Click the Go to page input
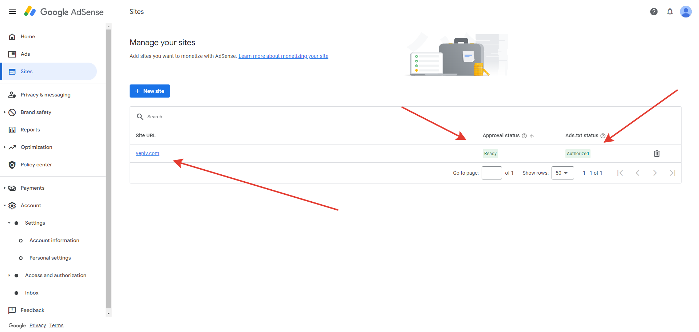Image resolution: width=699 pixels, height=332 pixels. [492, 173]
